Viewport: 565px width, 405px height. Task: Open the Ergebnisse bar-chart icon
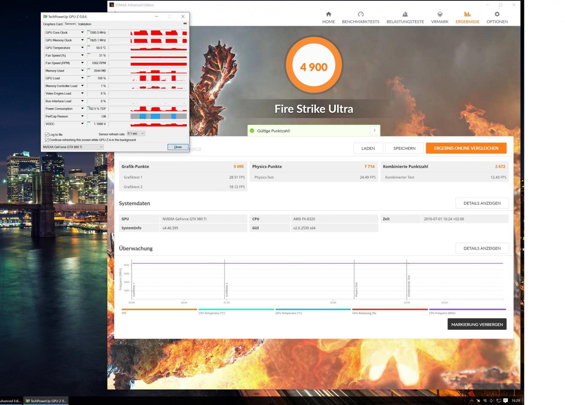pyautogui.click(x=467, y=14)
